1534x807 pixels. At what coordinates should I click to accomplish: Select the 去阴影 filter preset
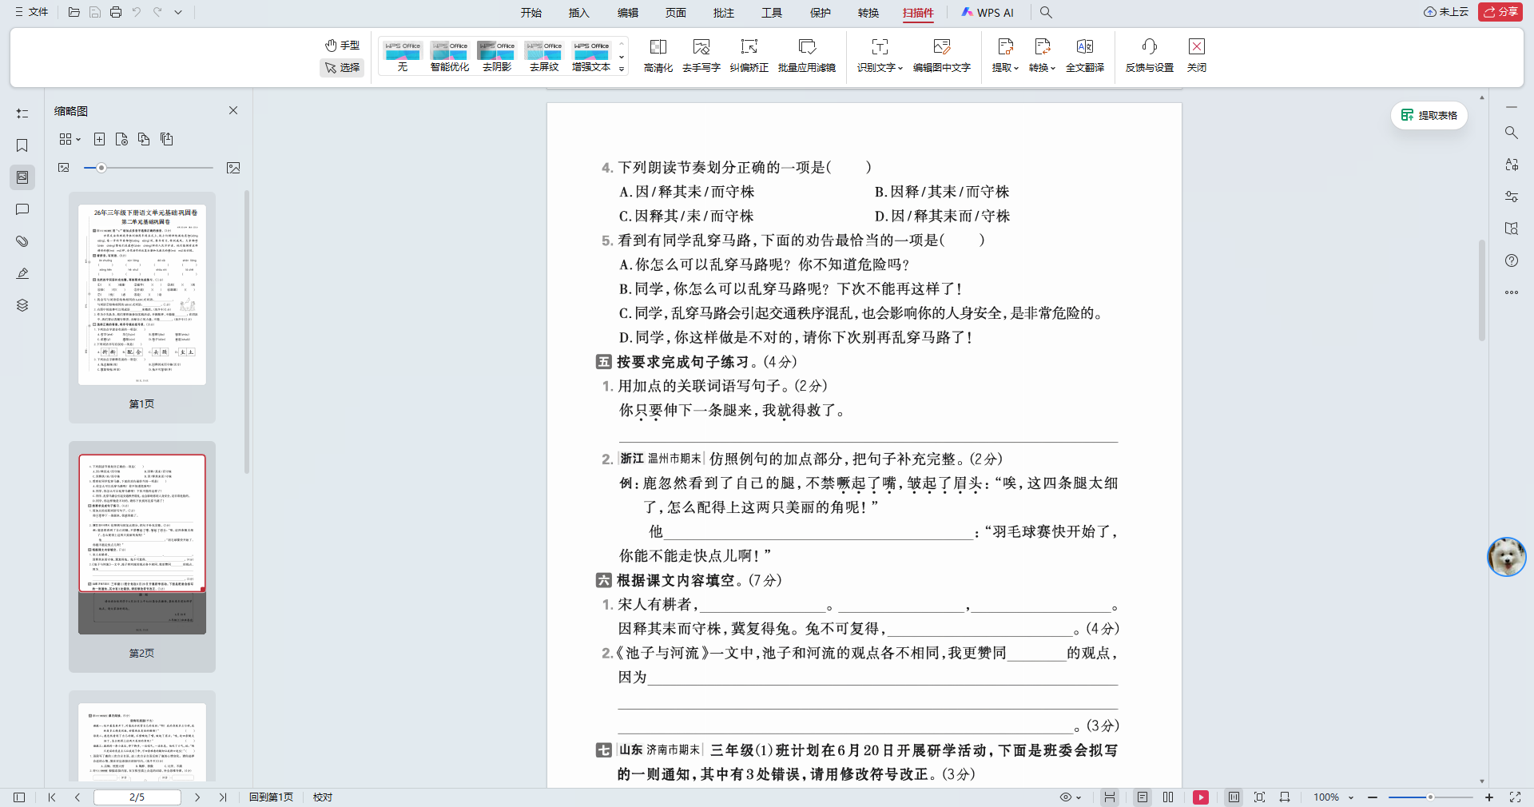pyautogui.click(x=496, y=56)
